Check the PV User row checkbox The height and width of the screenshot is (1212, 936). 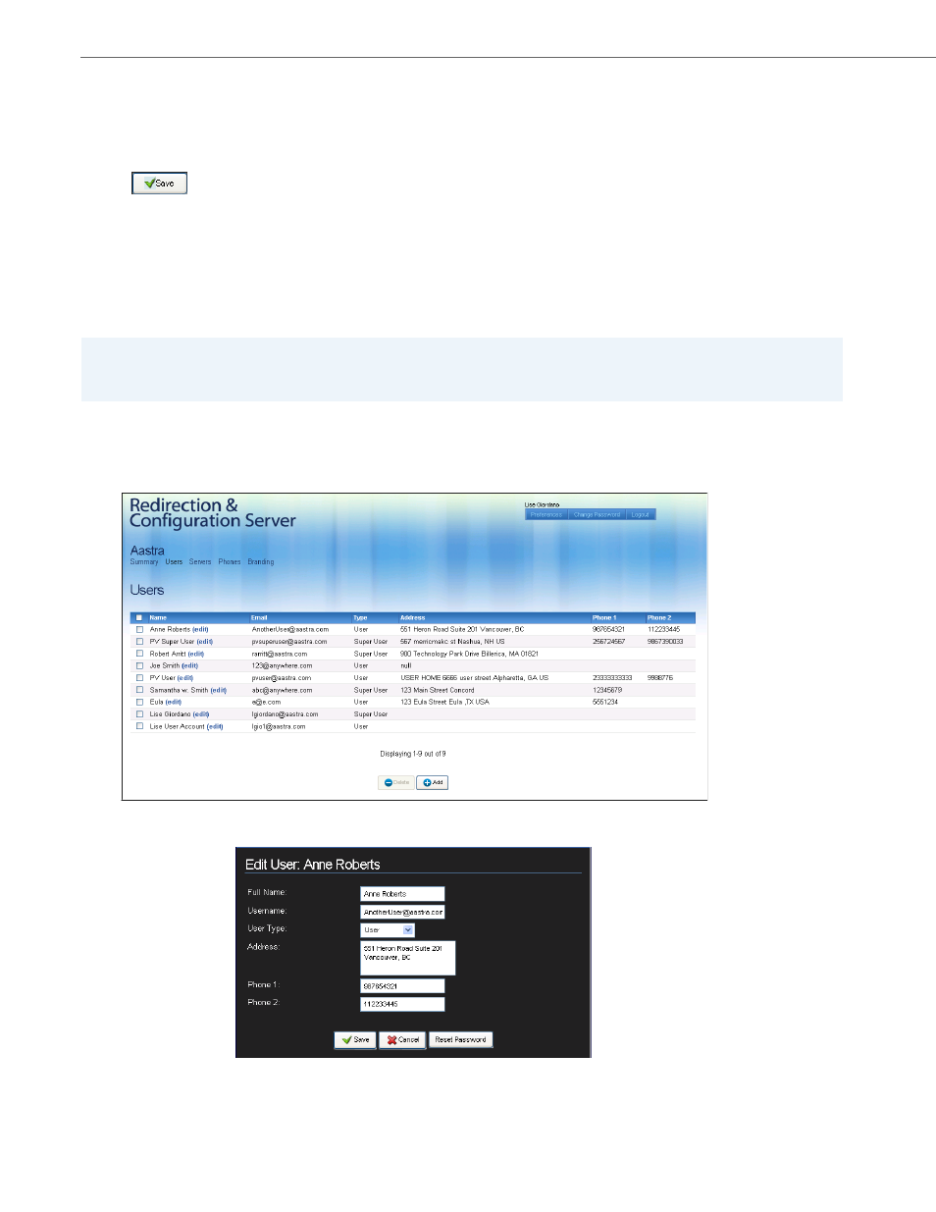(x=139, y=678)
